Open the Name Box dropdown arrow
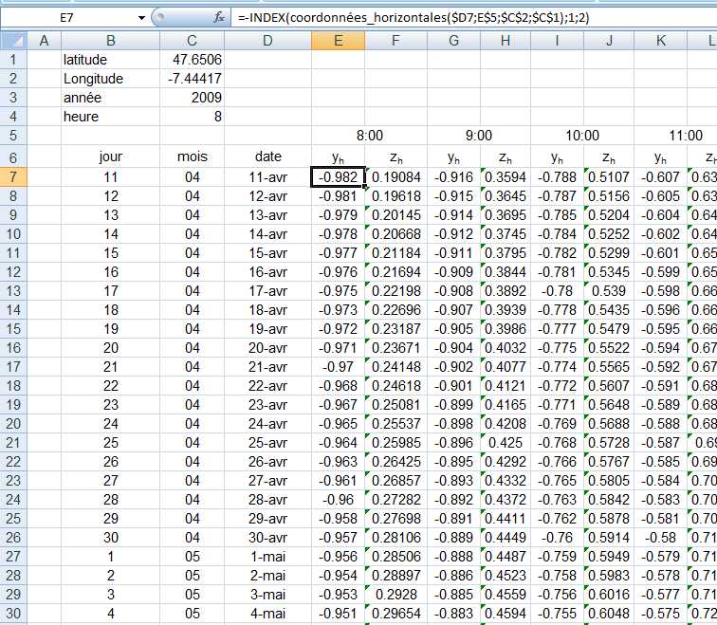717x625 pixels. click(141, 18)
